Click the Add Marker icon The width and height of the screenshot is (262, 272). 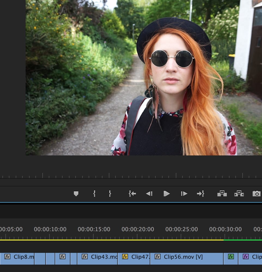[76, 194]
